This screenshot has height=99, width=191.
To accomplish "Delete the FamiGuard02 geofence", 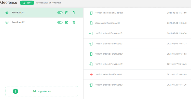I will [x=74, y=22].
